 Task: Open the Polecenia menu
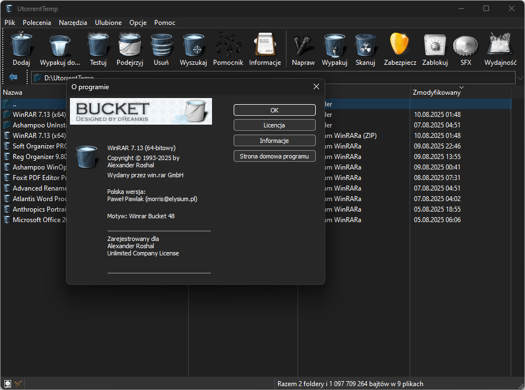pyautogui.click(x=37, y=22)
